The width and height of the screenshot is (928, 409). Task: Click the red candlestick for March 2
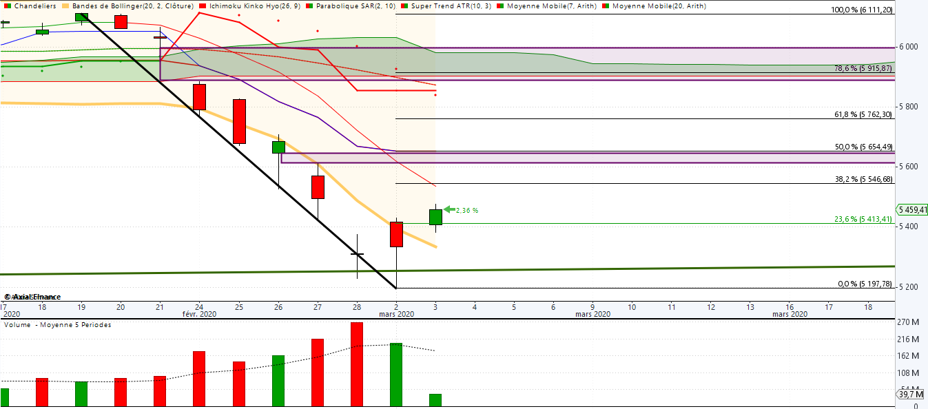coord(396,234)
